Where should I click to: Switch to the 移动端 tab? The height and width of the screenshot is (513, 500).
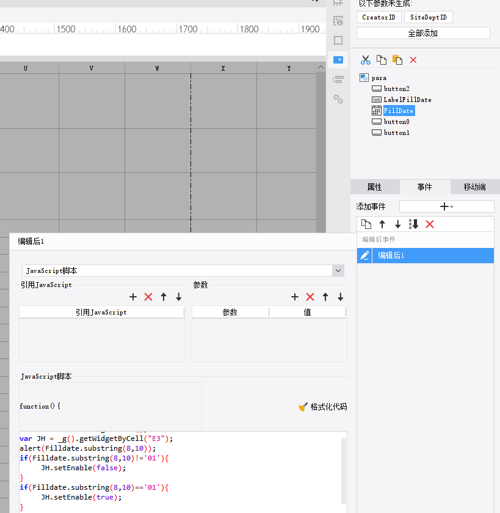(474, 187)
